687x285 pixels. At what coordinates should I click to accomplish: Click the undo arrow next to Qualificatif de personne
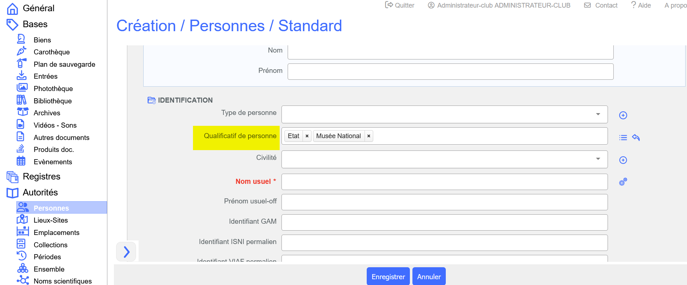pyautogui.click(x=636, y=137)
